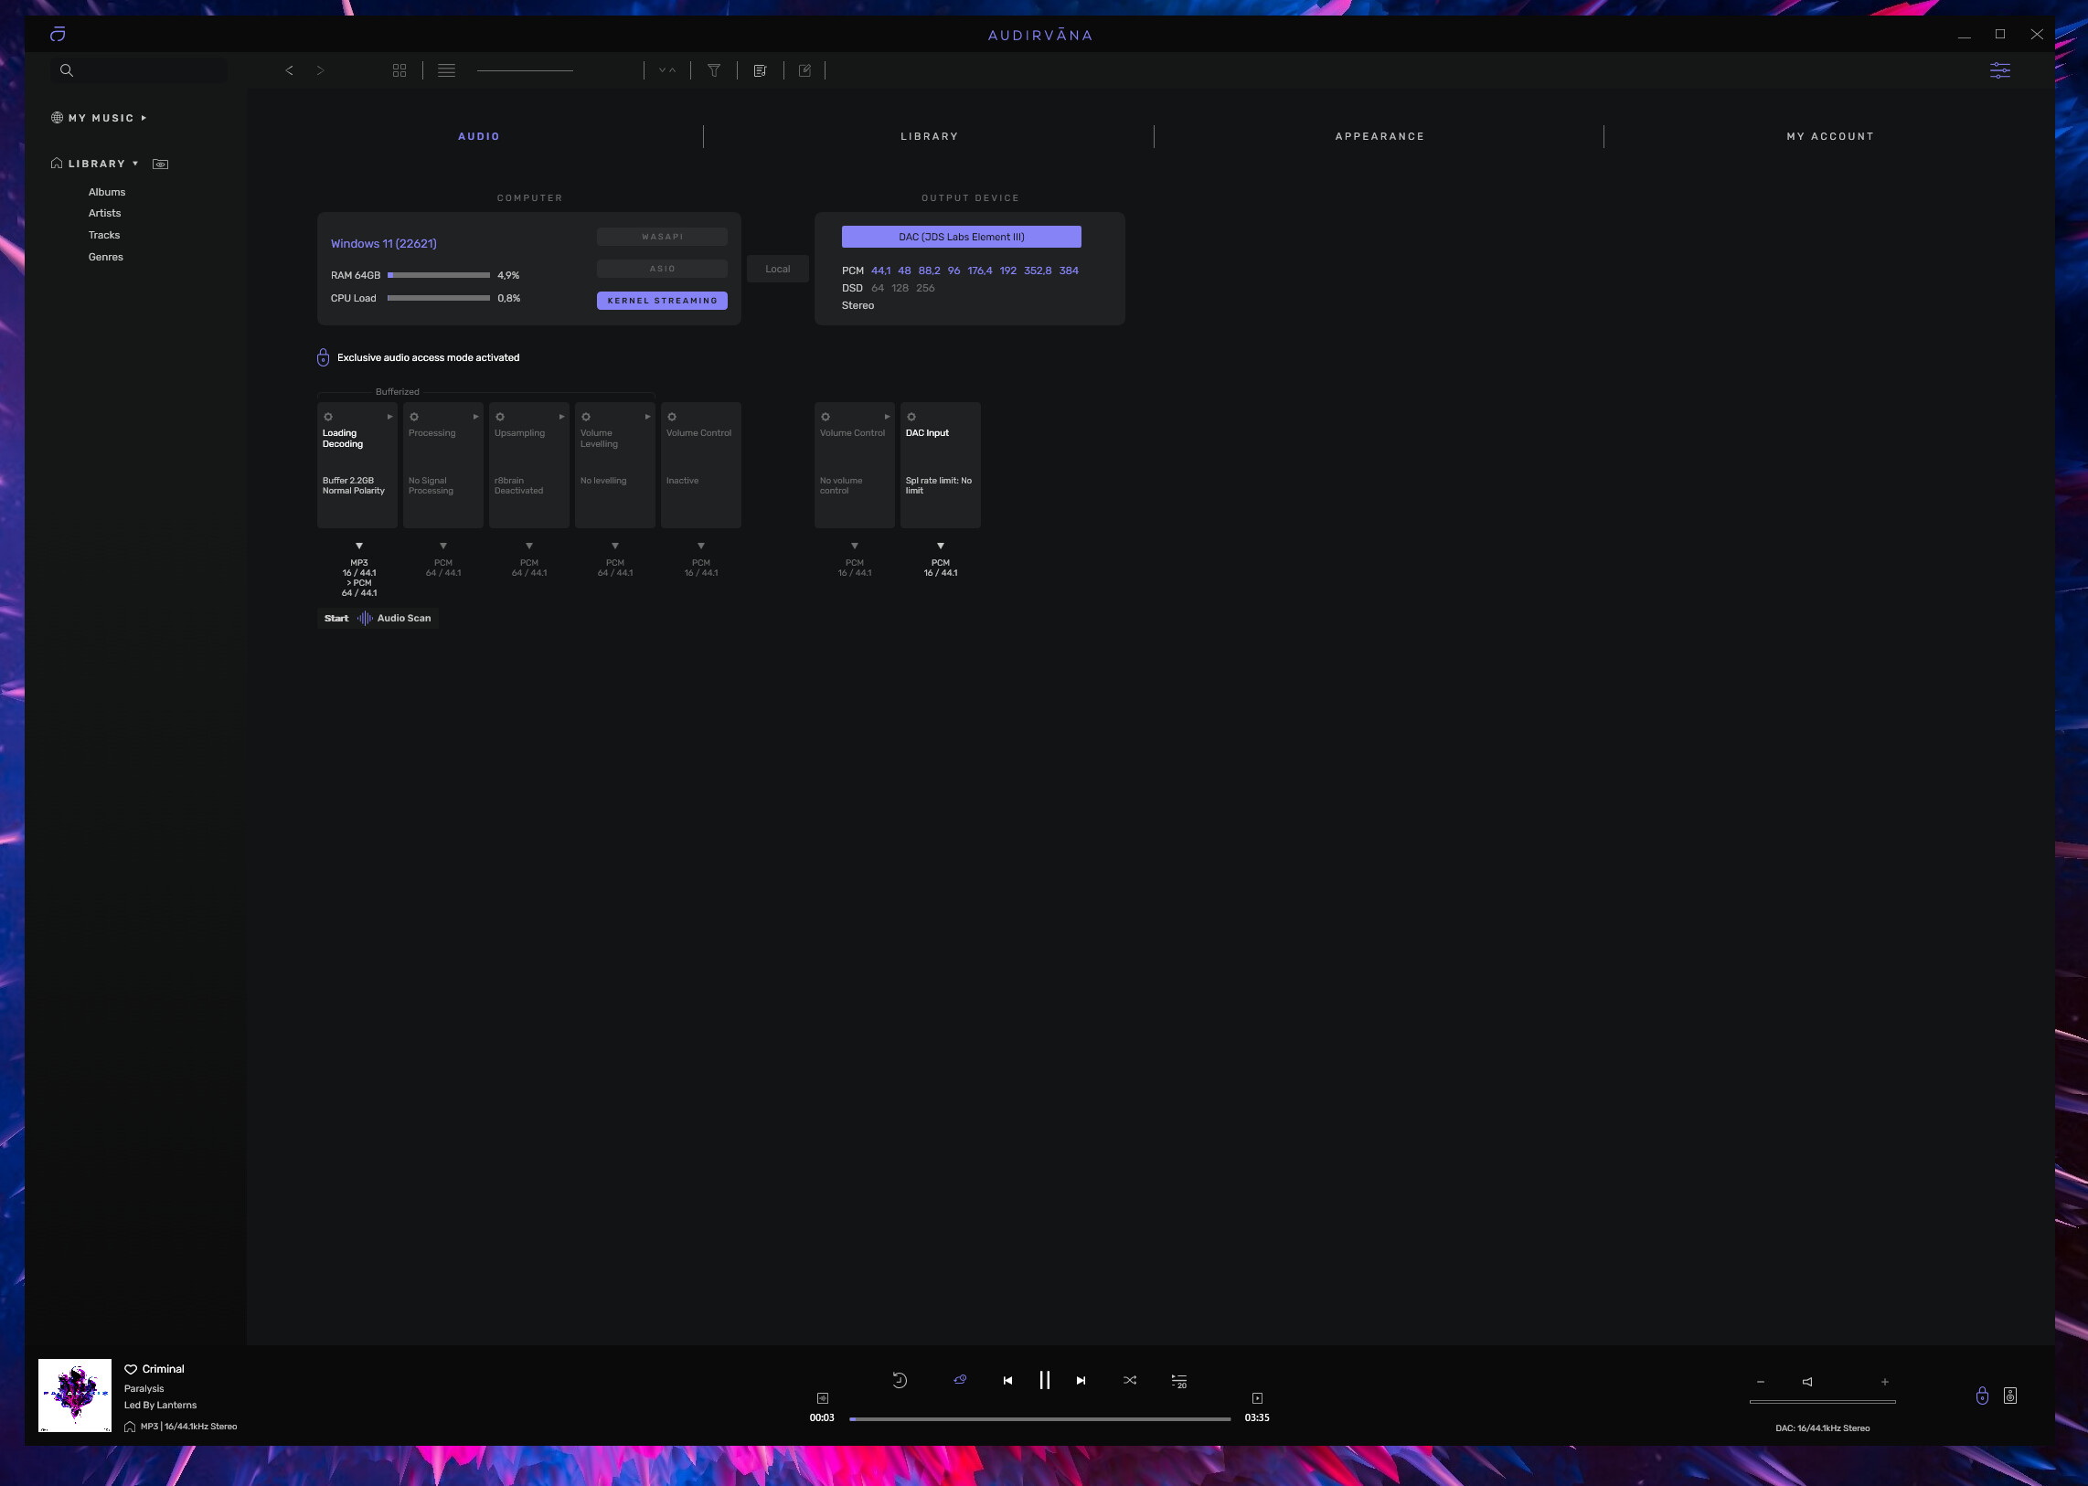
Task: Click the track progress seek bar
Action: 1039,1419
